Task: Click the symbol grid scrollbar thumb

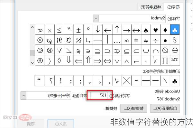Action: 32,53
